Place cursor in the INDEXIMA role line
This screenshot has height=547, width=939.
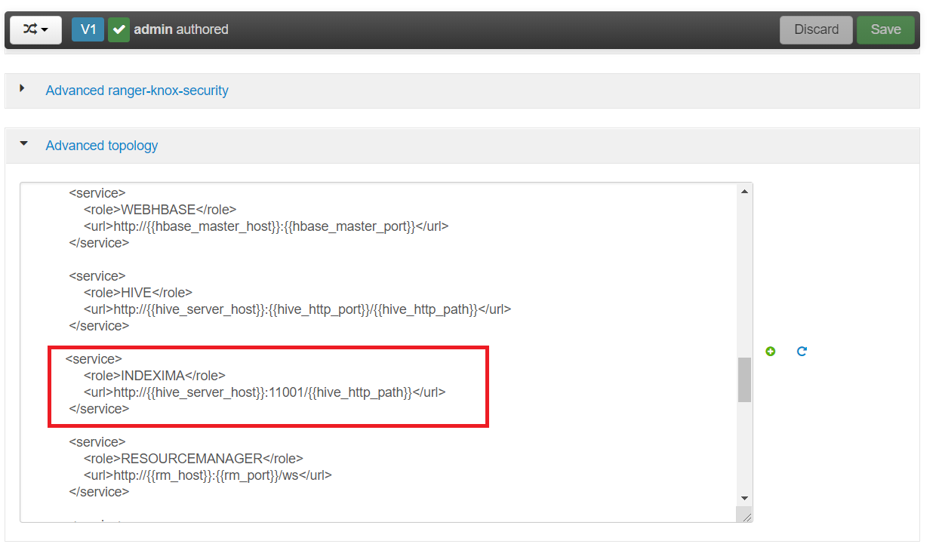(155, 376)
